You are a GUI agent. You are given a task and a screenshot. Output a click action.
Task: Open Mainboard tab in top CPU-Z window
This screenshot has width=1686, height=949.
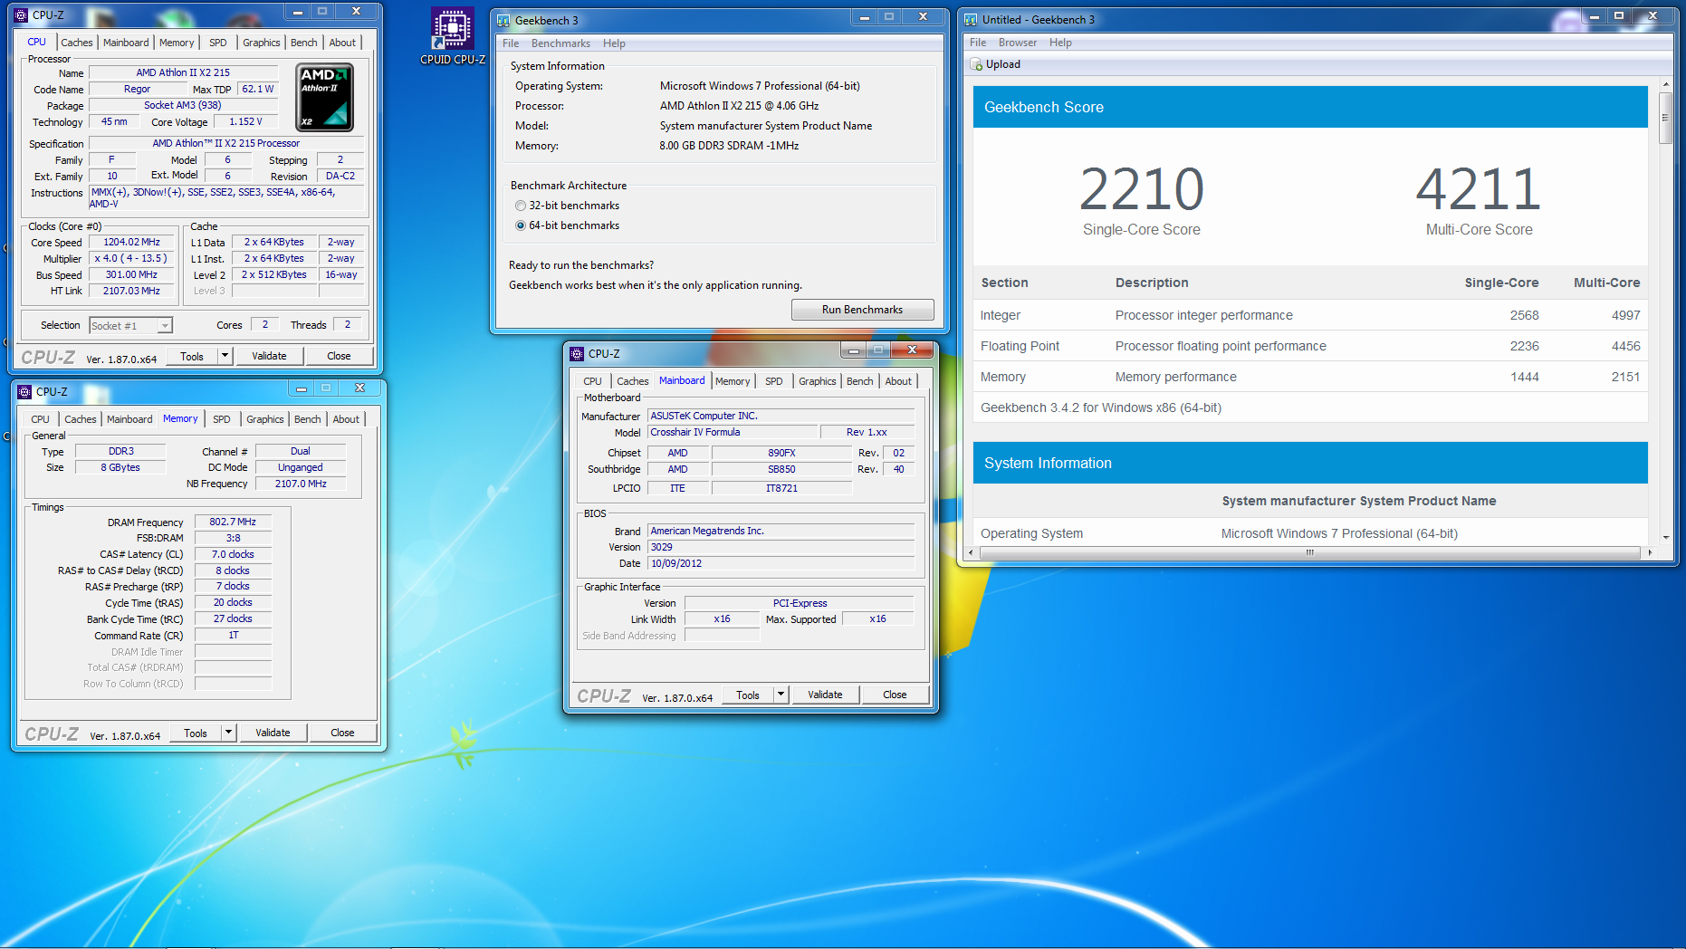(x=126, y=43)
